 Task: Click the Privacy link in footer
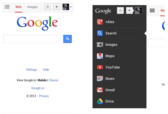click(x=44, y=96)
